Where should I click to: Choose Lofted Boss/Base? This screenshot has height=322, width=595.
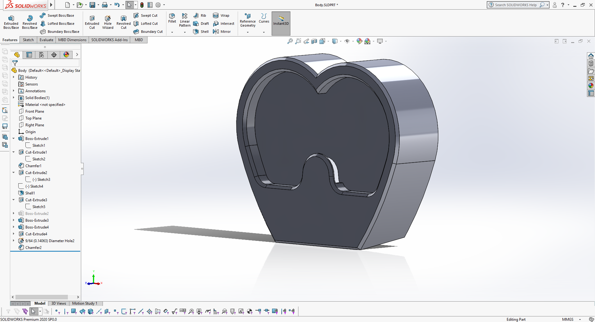pos(57,24)
